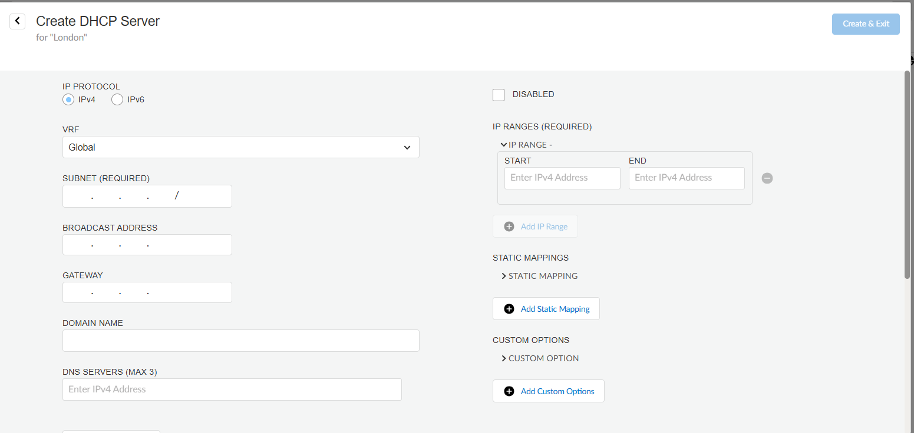Select the IPv4 protocol radio button
Viewport: 914px width, 433px height.
tap(68, 99)
